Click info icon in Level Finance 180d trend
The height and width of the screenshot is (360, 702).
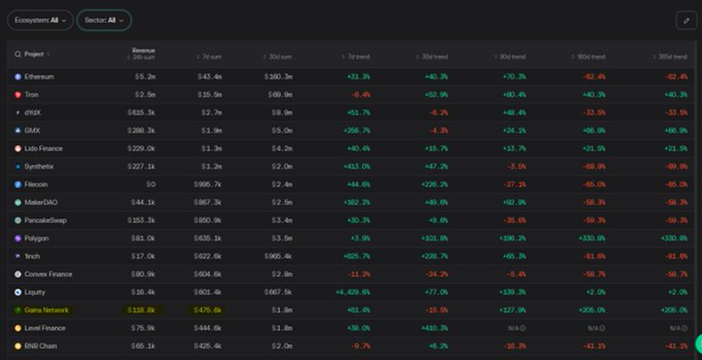coord(602,328)
